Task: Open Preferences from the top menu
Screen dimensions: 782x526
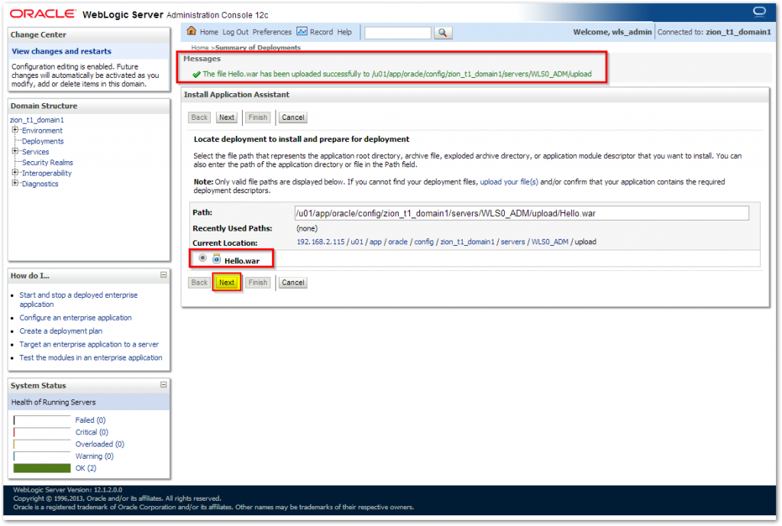Action: [x=273, y=31]
